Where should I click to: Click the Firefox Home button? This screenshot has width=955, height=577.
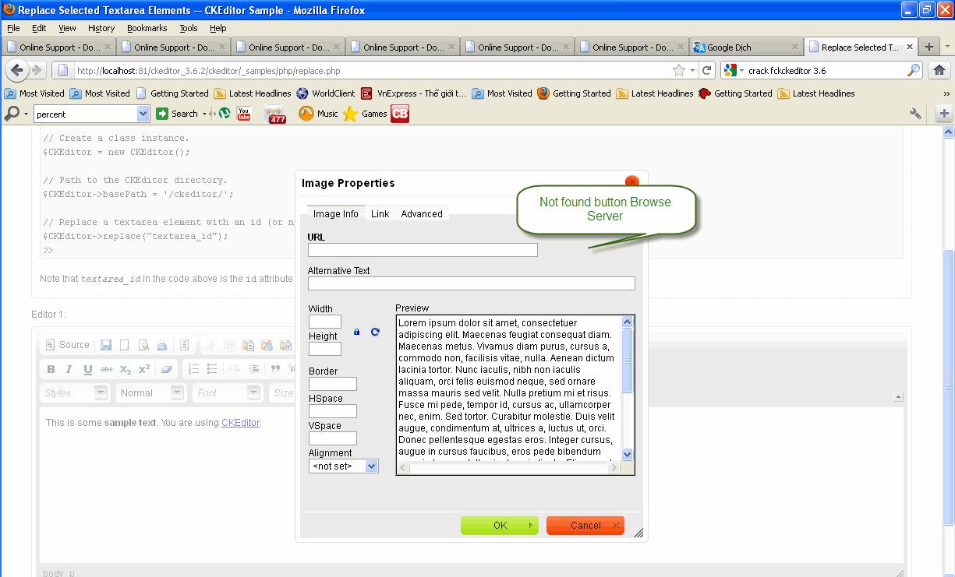tap(939, 70)
